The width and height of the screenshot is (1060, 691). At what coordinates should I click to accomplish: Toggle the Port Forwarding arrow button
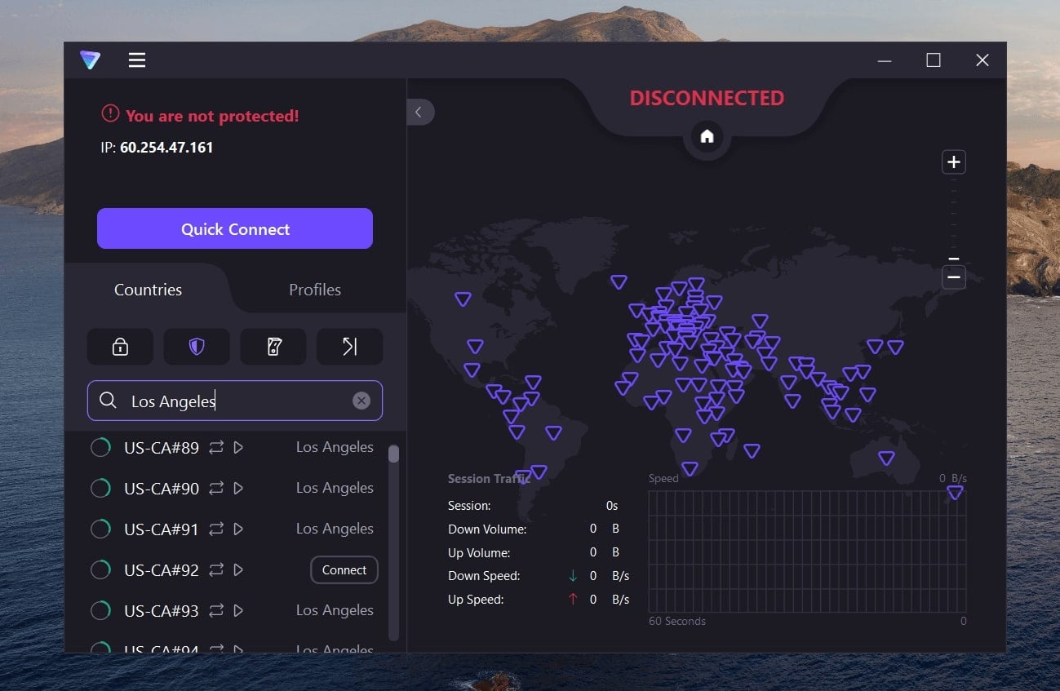(x=349, y=346)
